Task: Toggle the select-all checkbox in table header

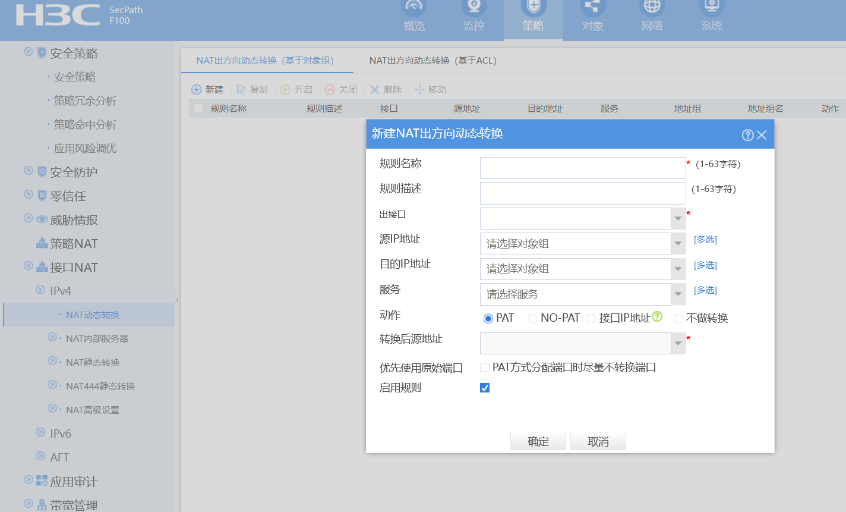Action: 198,108
